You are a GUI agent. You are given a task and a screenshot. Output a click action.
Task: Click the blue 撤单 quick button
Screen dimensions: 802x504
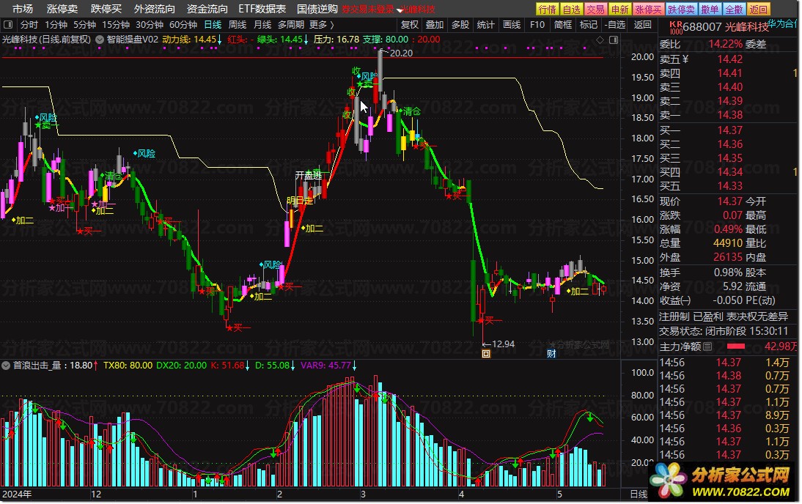click(710, 10)
